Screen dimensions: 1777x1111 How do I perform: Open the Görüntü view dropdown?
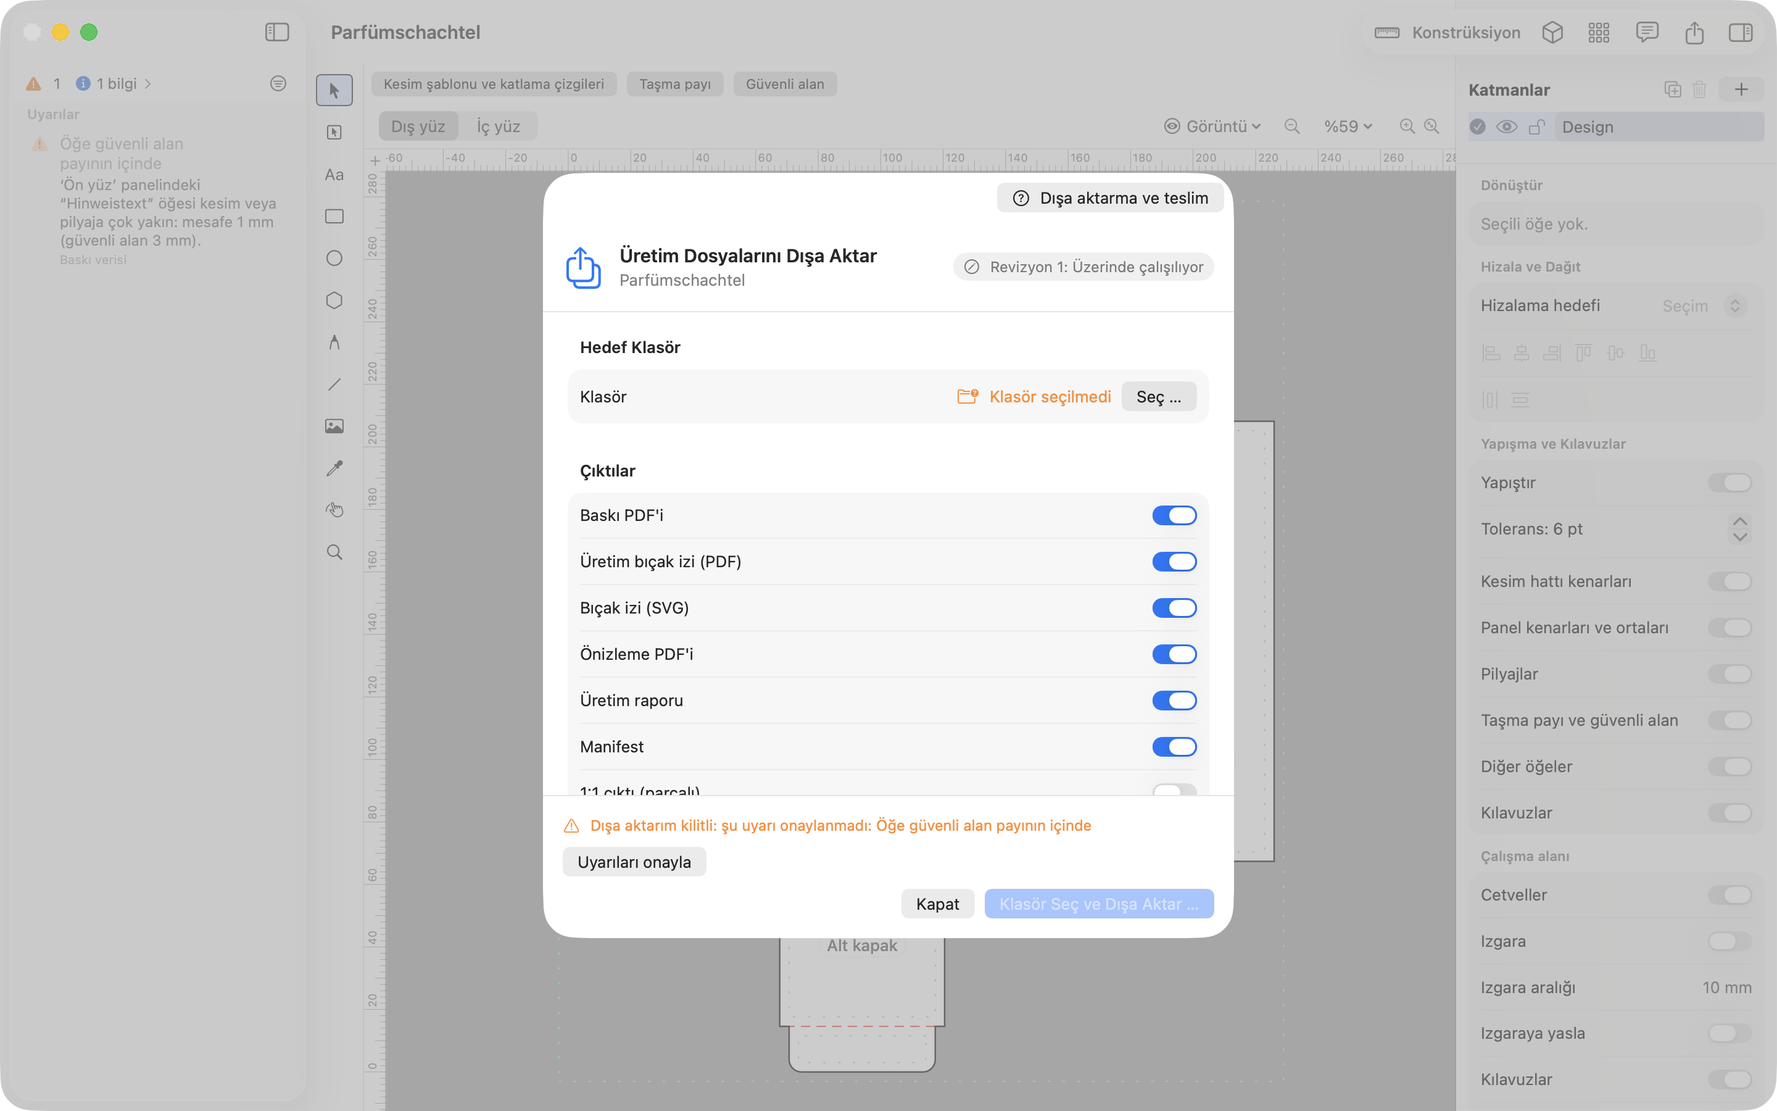pos(1212,127)
